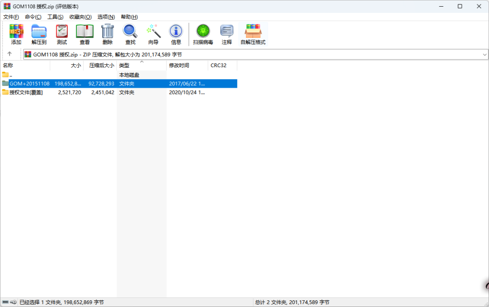Image resolution: width=489 pixels, height=307 pixels.
Task: Minimize the WinRAR window
Action: click(x=441, y=6)
